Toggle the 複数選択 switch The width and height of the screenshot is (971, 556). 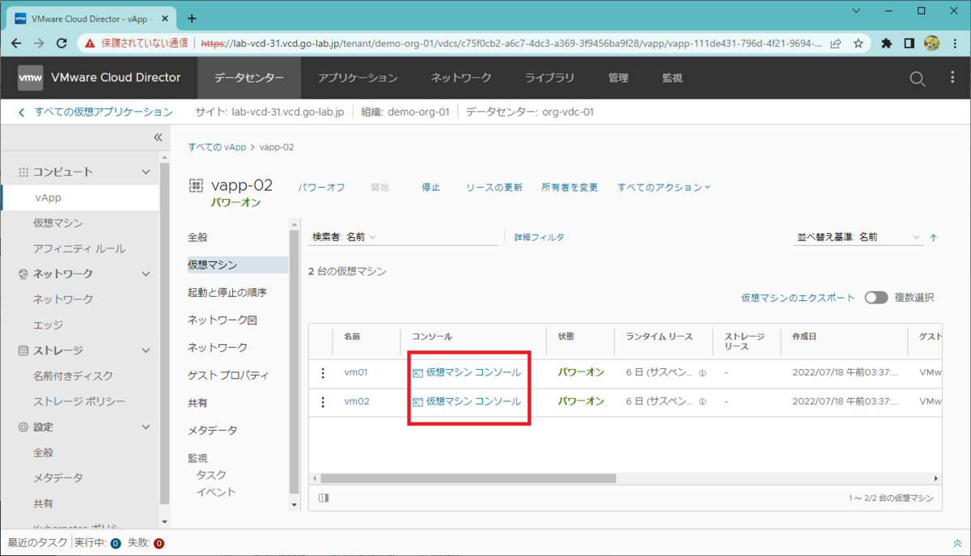point(876,298)
